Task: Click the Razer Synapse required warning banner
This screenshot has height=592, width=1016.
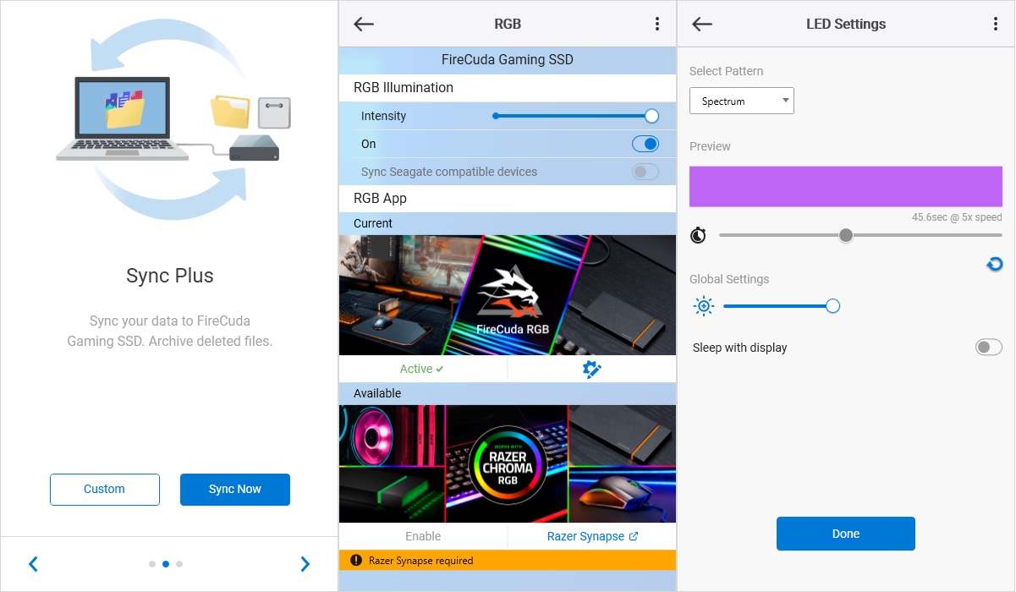Action: 508,560
